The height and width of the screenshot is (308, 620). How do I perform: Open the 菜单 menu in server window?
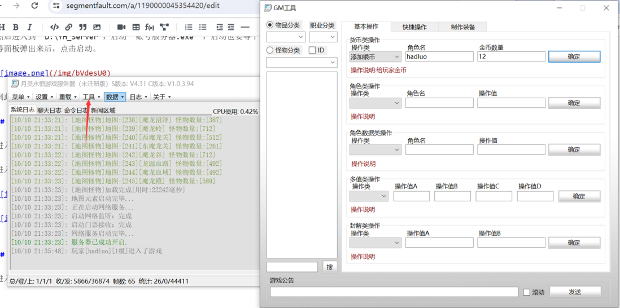coord(21,97)
